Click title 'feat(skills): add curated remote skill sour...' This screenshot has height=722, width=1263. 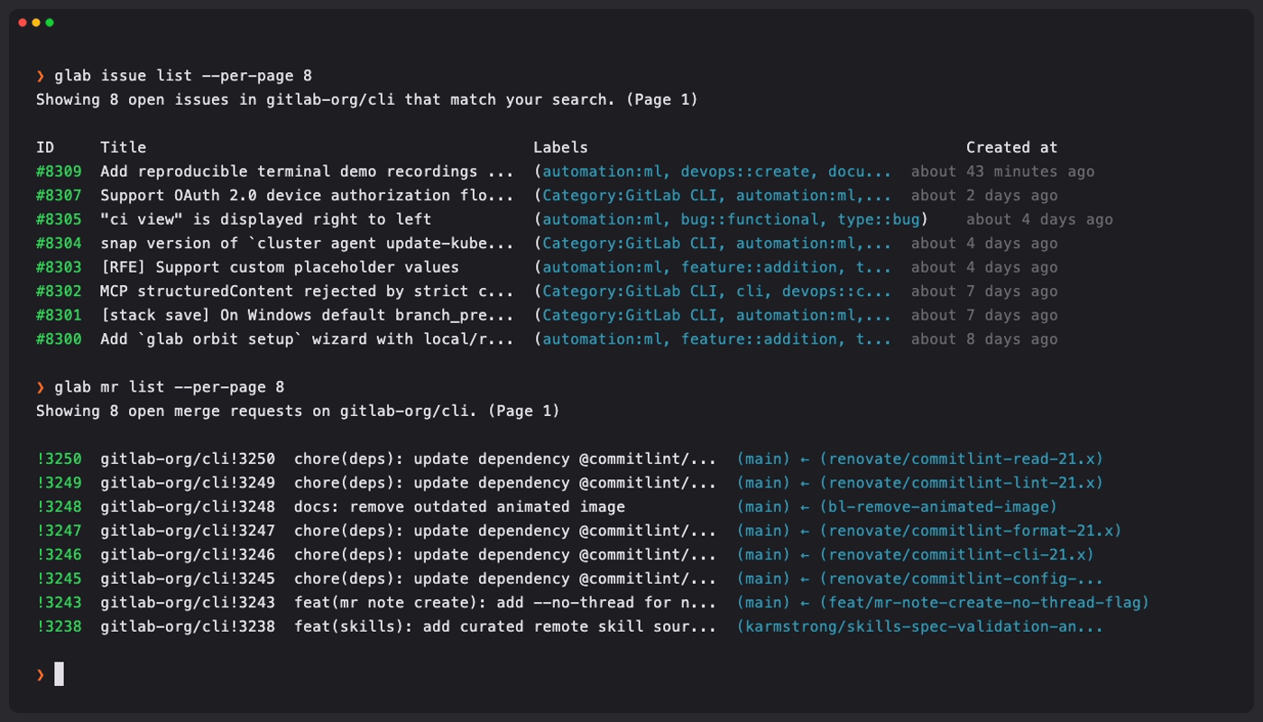point(505,626)
